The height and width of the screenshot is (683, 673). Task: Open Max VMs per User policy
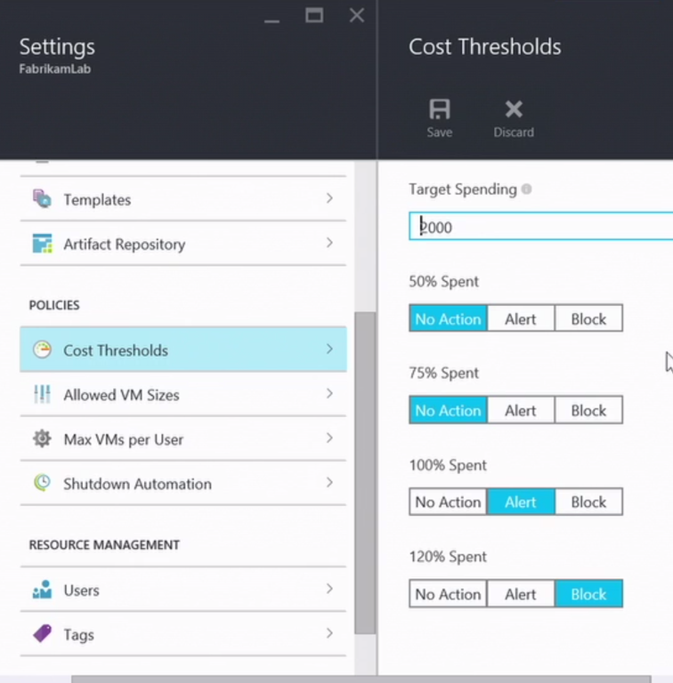pos(183,438)
